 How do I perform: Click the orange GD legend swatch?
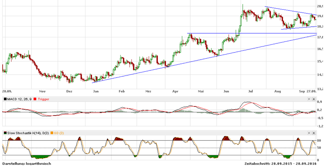tap(52, 133)
